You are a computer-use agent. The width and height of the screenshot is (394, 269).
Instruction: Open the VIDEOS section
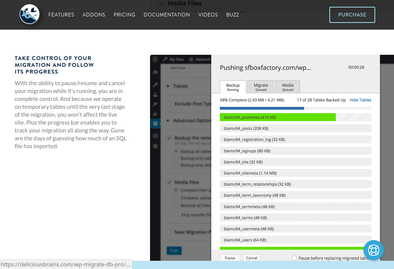(x=208, y=15)
